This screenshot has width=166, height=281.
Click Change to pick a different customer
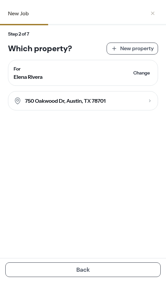(x=141, y=73)
